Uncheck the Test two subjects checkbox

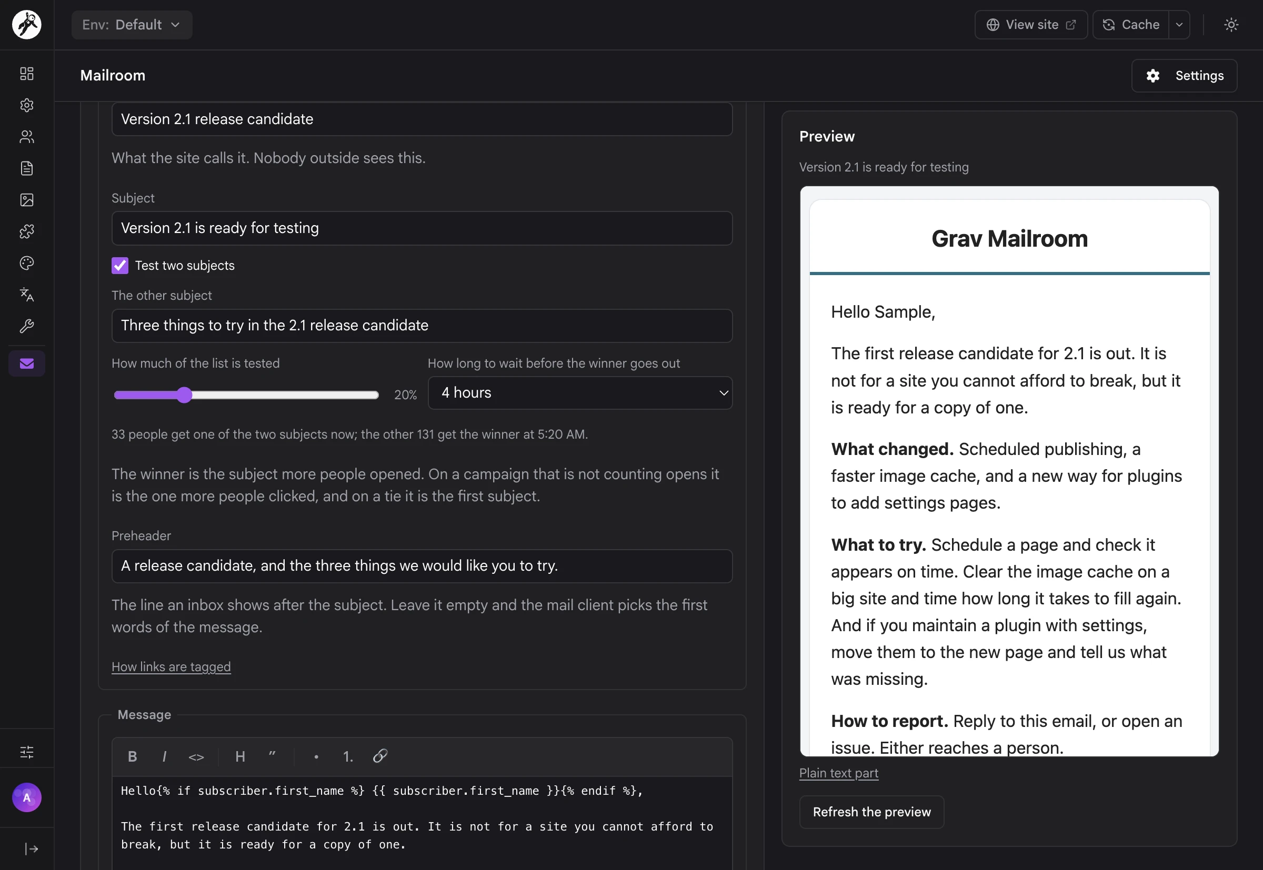pyautogui.click(x=120, y=266)
